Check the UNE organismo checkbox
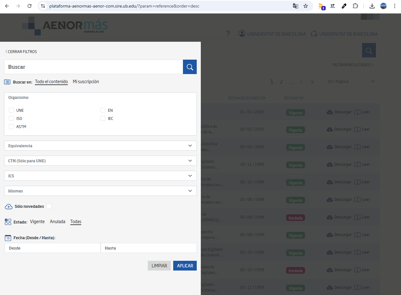 [11, 110]
